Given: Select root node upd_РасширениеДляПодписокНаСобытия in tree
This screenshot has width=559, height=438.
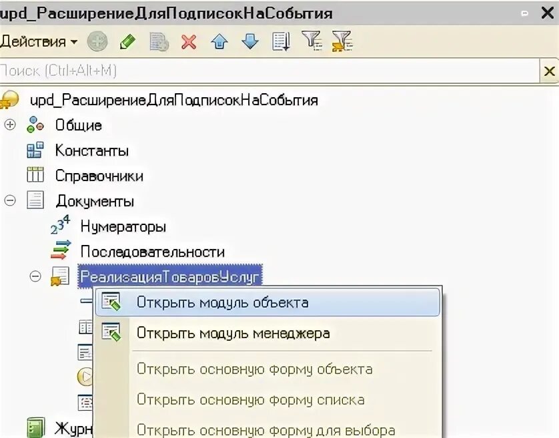Looking at the screenshot, I should point(174,100).
